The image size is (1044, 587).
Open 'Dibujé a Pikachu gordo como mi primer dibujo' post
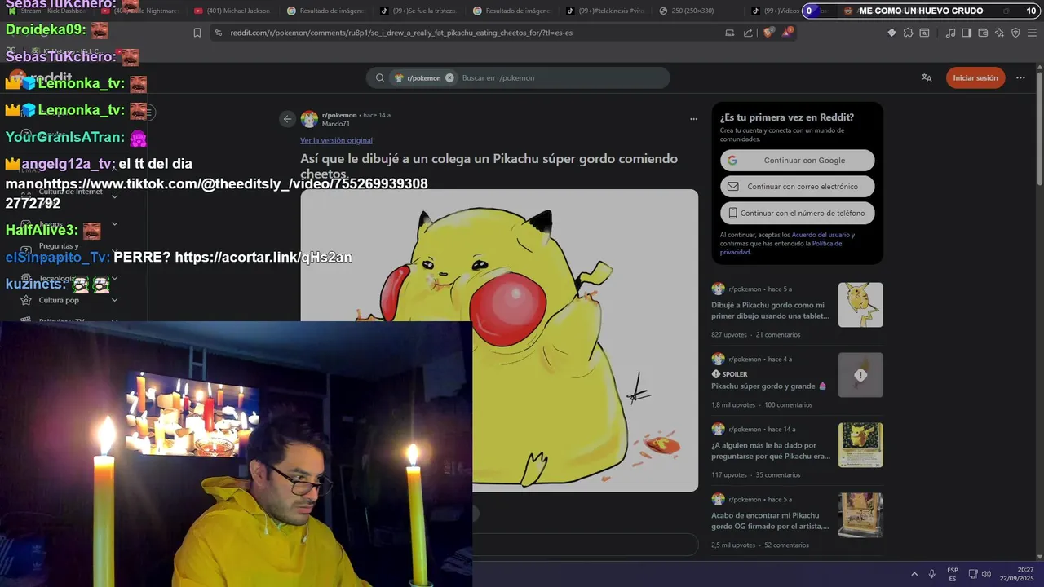(x=770, y=310)
